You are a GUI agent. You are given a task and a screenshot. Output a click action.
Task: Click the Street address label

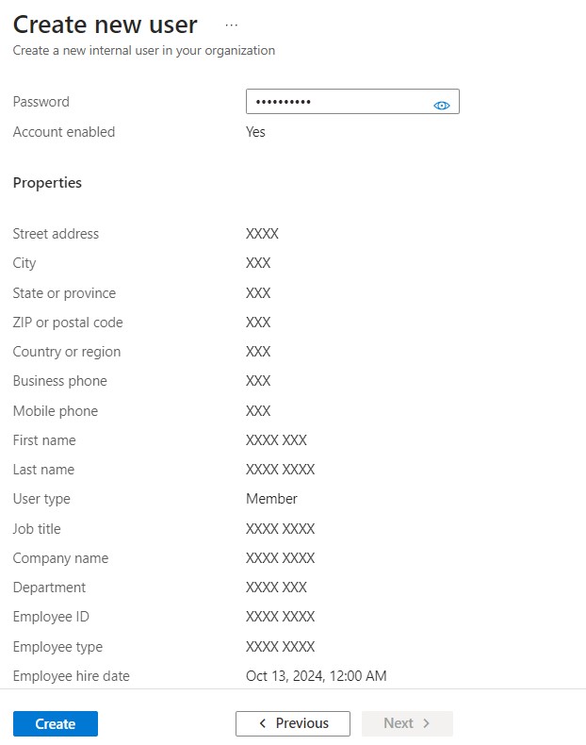tap(56, 234)
